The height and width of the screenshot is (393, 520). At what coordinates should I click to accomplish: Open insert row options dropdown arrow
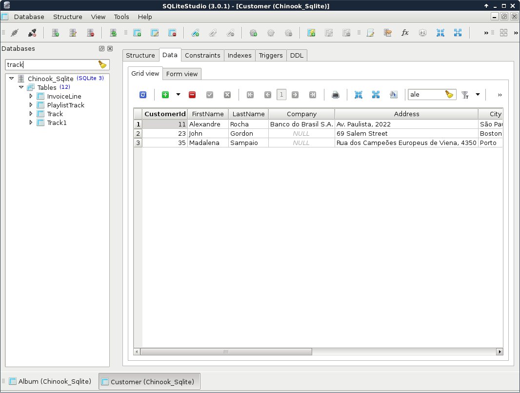(178, 95)
